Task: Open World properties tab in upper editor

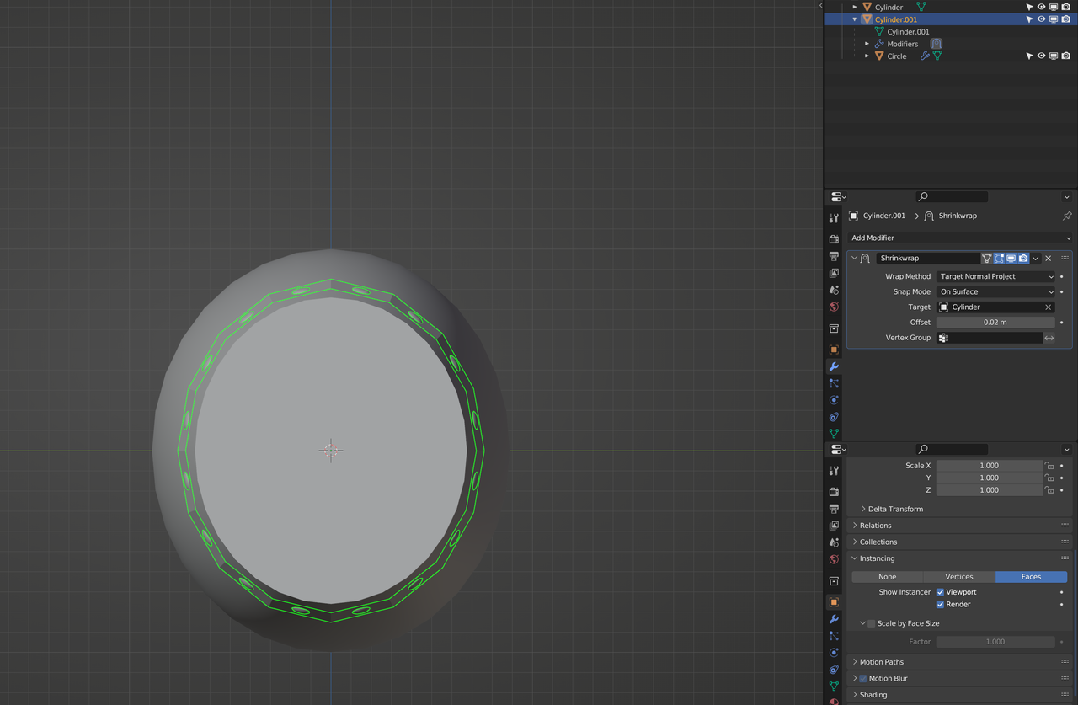Action: click(x=834, y=307)
